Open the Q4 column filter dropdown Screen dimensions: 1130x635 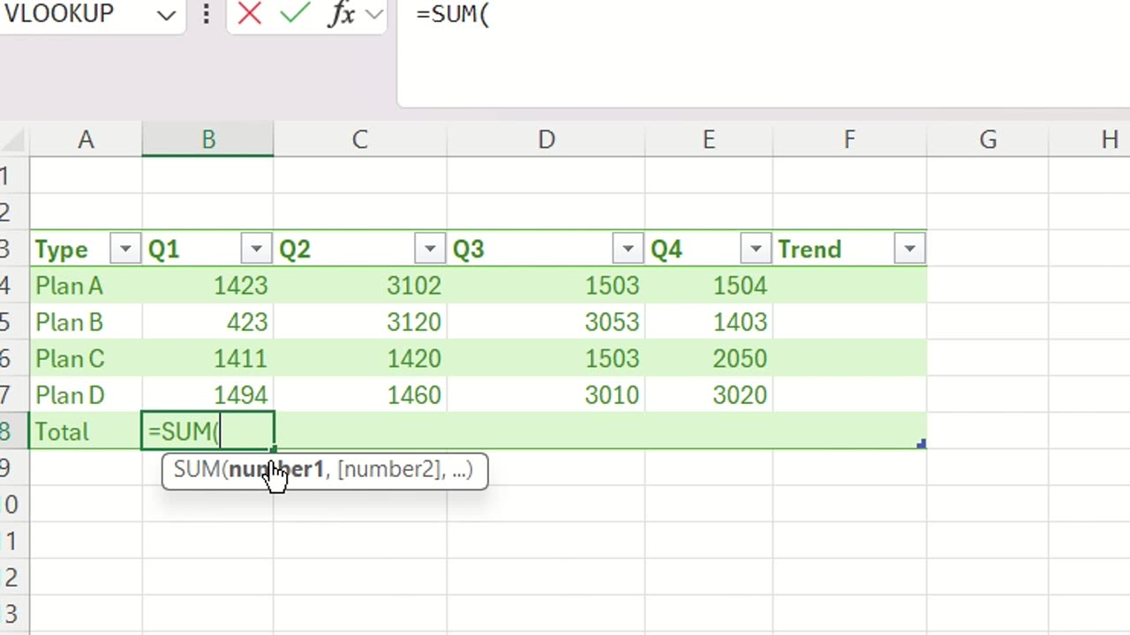pos(756,250)
